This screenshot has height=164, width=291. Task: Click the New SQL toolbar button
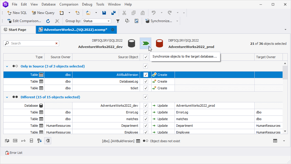click(17, 13)
